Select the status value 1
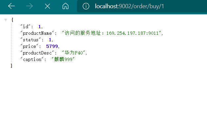 pos(50,40)
